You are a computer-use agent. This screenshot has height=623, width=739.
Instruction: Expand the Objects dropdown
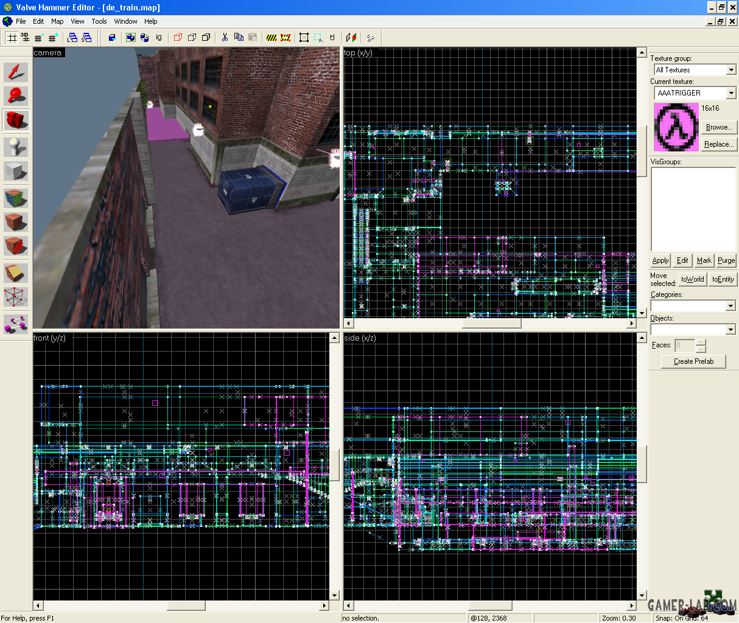tap(730, 330)
